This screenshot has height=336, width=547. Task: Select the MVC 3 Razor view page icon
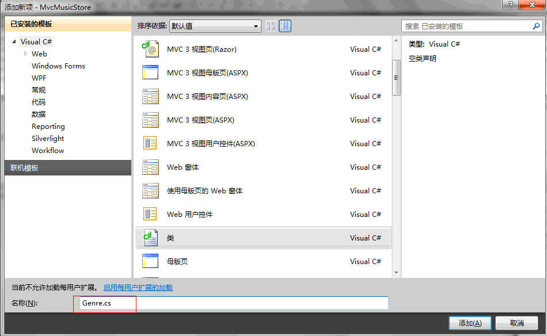pos(150,49)
